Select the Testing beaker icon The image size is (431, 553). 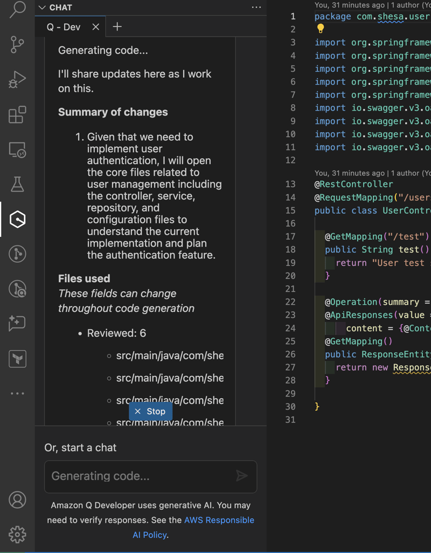[17, 183]
